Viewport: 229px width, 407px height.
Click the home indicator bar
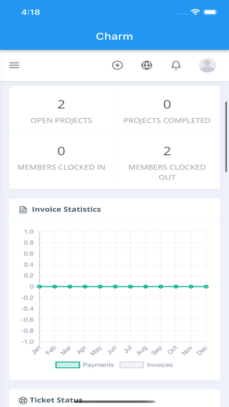pyautogui.click(x=114, y=402)
